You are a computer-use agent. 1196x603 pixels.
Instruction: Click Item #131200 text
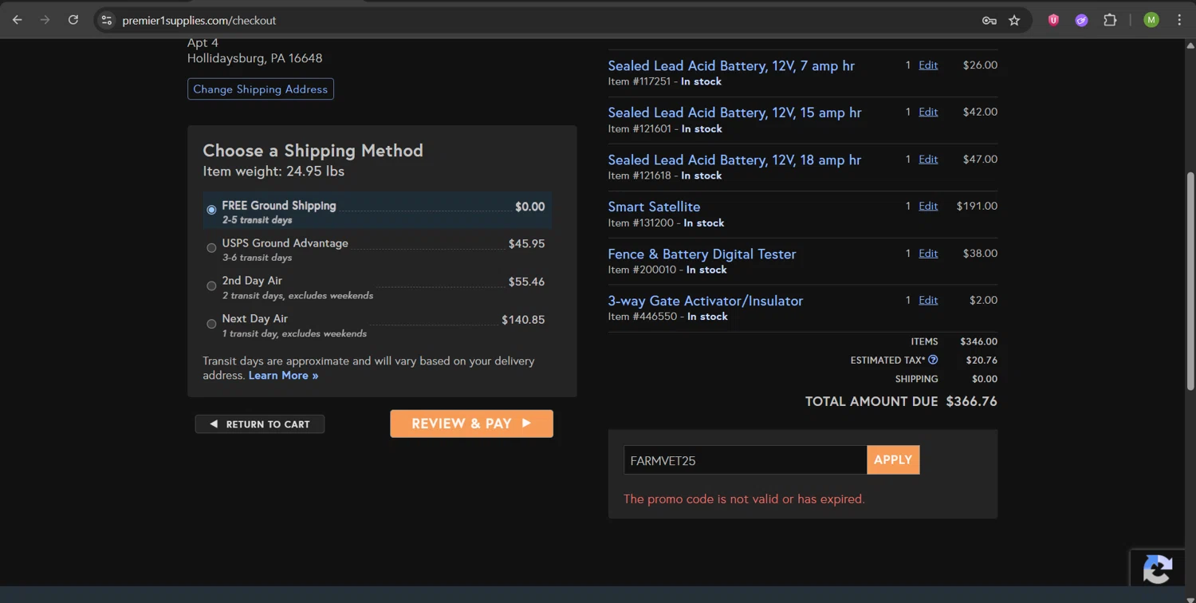coord(640,223)
